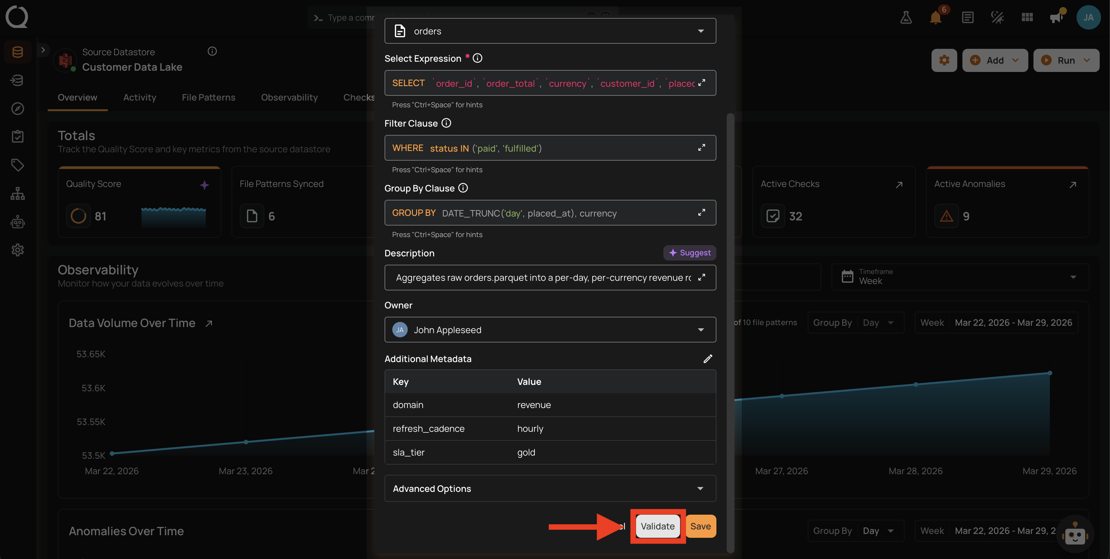
Task: Click info icon next to Group By Clause
Action: coord(463,188)
